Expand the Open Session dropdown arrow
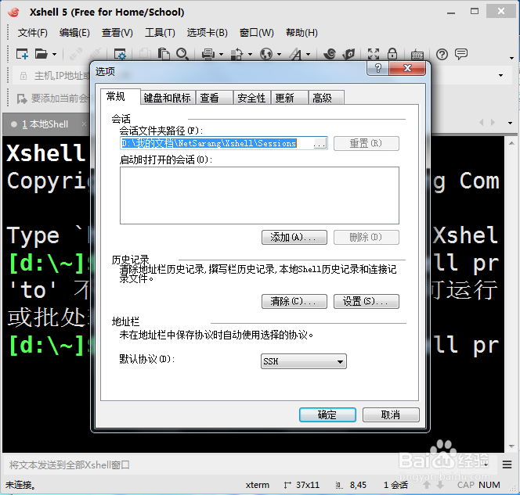The width and height of the screenshot is (520, 495). tap(54, 54)
